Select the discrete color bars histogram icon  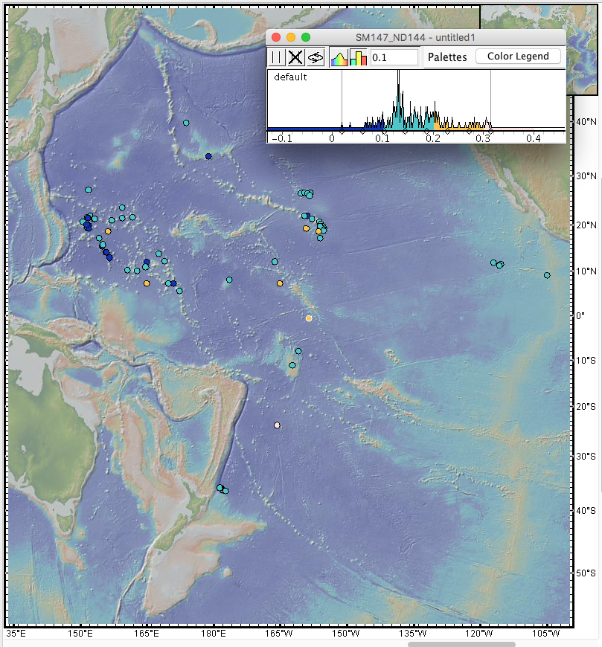359,57
